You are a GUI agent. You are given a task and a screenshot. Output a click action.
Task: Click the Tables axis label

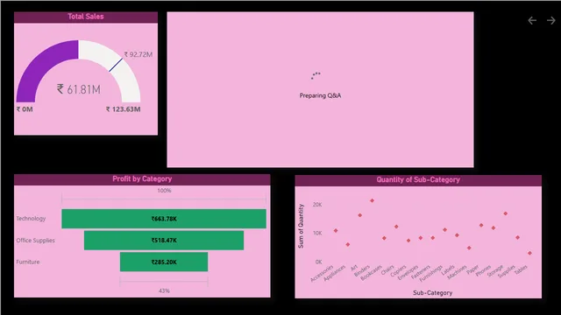coord(521,270)
